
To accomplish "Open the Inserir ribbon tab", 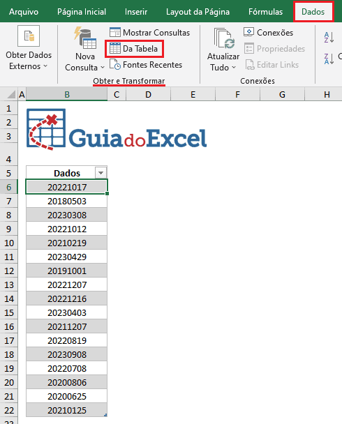I will tap(136, 12).
